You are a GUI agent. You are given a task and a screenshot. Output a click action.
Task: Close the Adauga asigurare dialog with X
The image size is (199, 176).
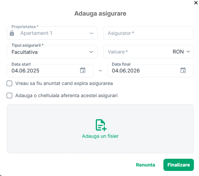pyautogui.click(x=196, y=3)
